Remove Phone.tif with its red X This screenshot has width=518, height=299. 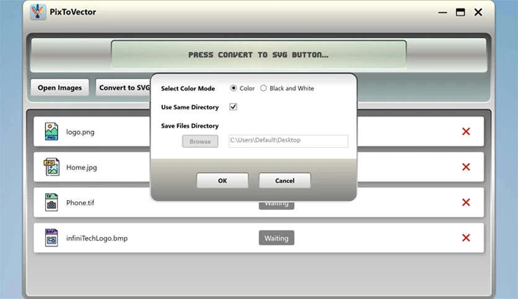pyautogui.click(x=466, y=202)
